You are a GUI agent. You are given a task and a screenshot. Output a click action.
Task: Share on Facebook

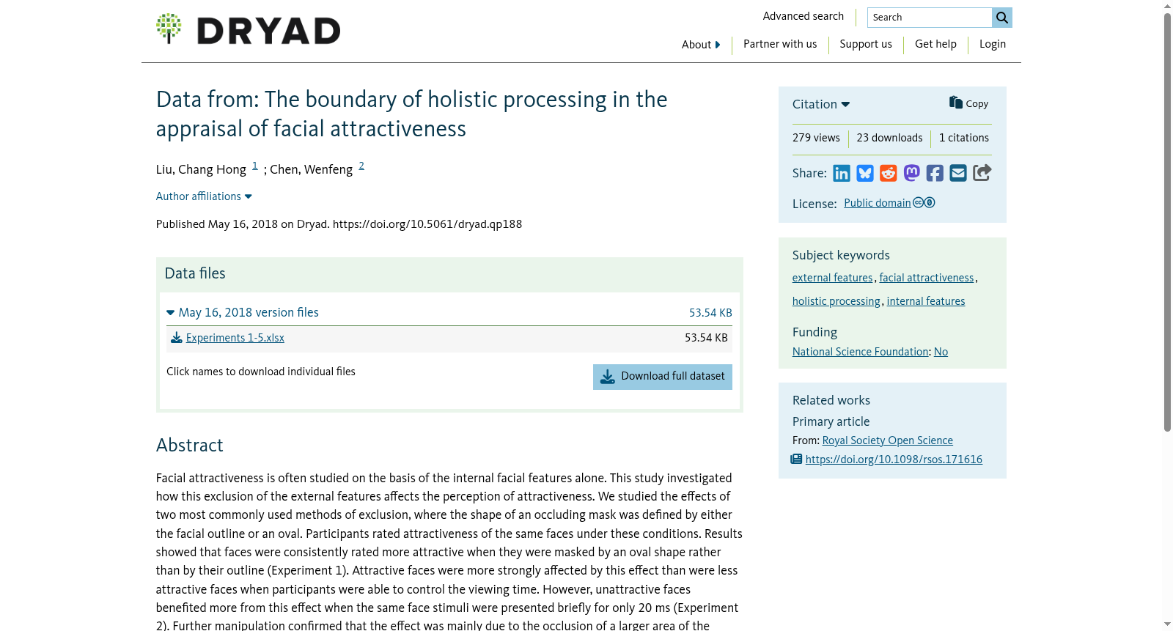(935, 173)
